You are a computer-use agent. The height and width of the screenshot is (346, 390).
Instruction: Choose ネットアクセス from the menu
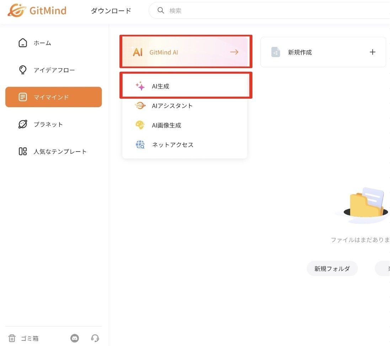185,145
